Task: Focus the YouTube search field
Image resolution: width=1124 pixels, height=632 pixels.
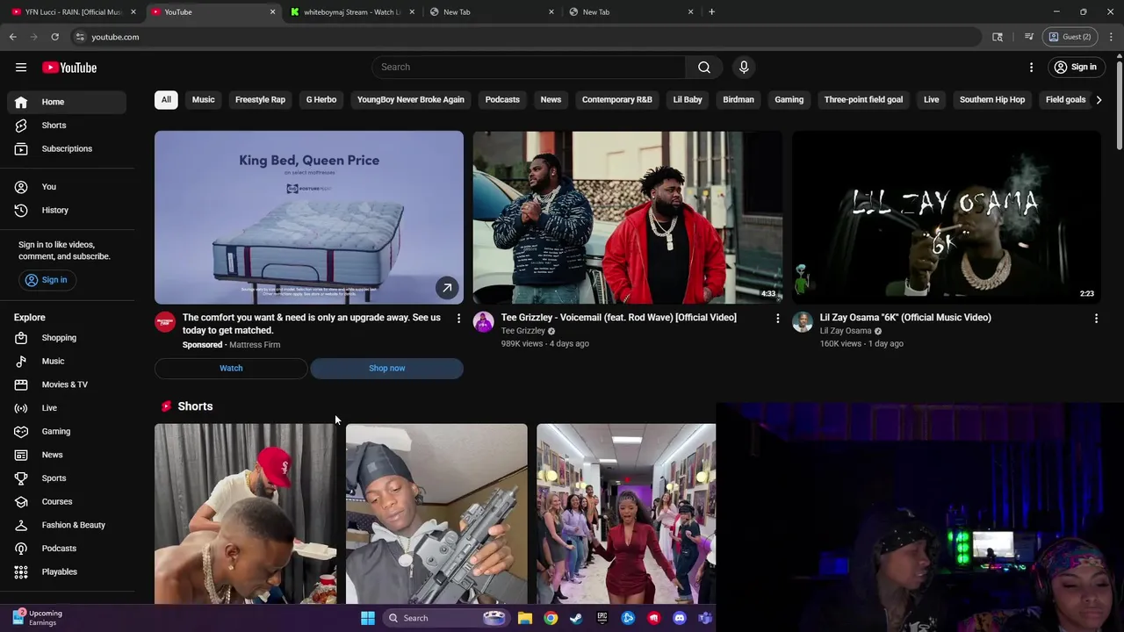Action: point(530,68)
